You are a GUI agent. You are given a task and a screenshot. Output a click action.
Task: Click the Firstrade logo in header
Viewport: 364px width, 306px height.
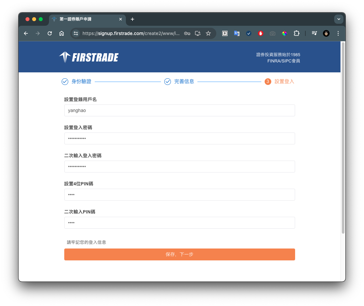(x=89, y=57)
